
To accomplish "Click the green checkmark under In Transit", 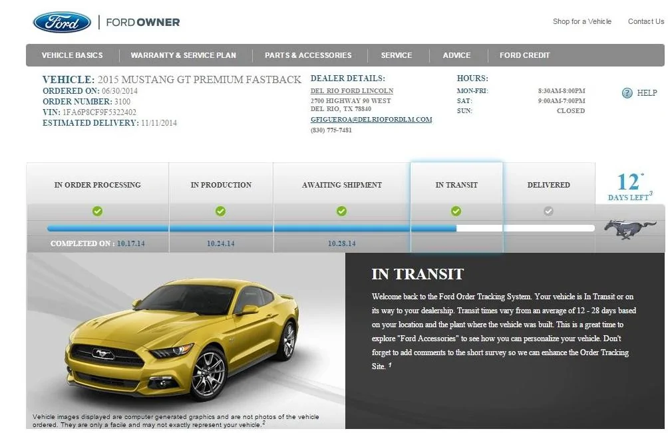I will [x=456, y=211].
